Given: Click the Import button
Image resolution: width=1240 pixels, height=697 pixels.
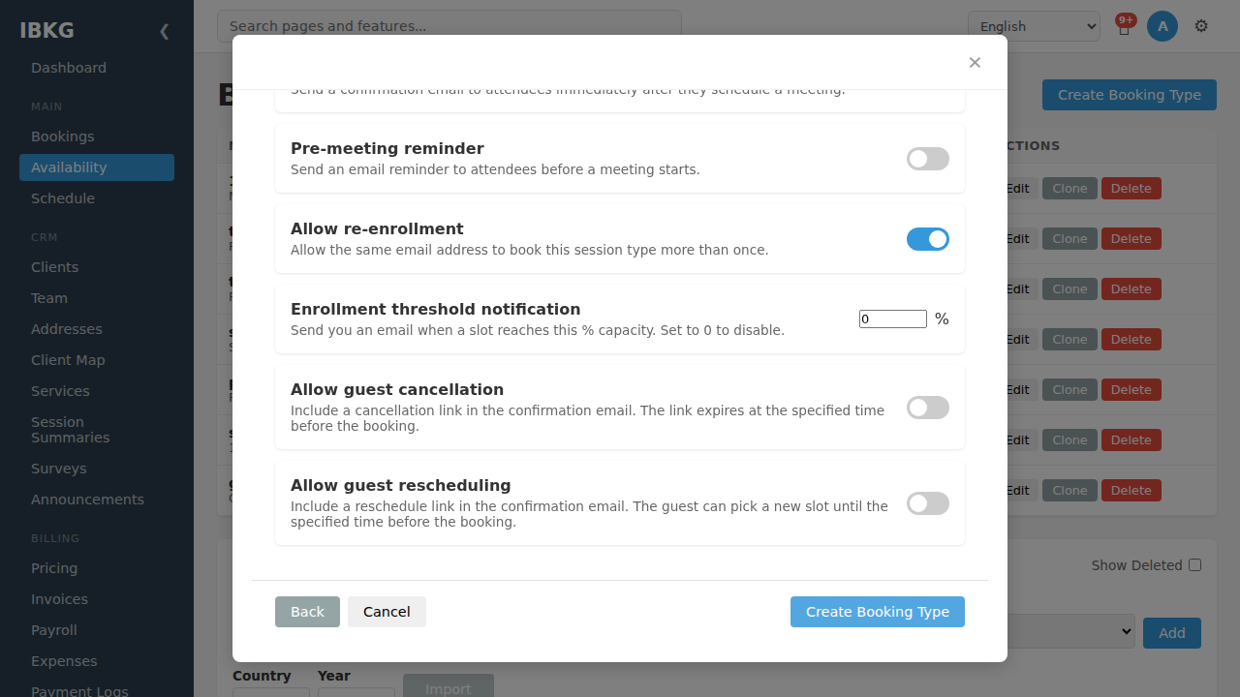Looking at the screenshot, I should [449, 687].
